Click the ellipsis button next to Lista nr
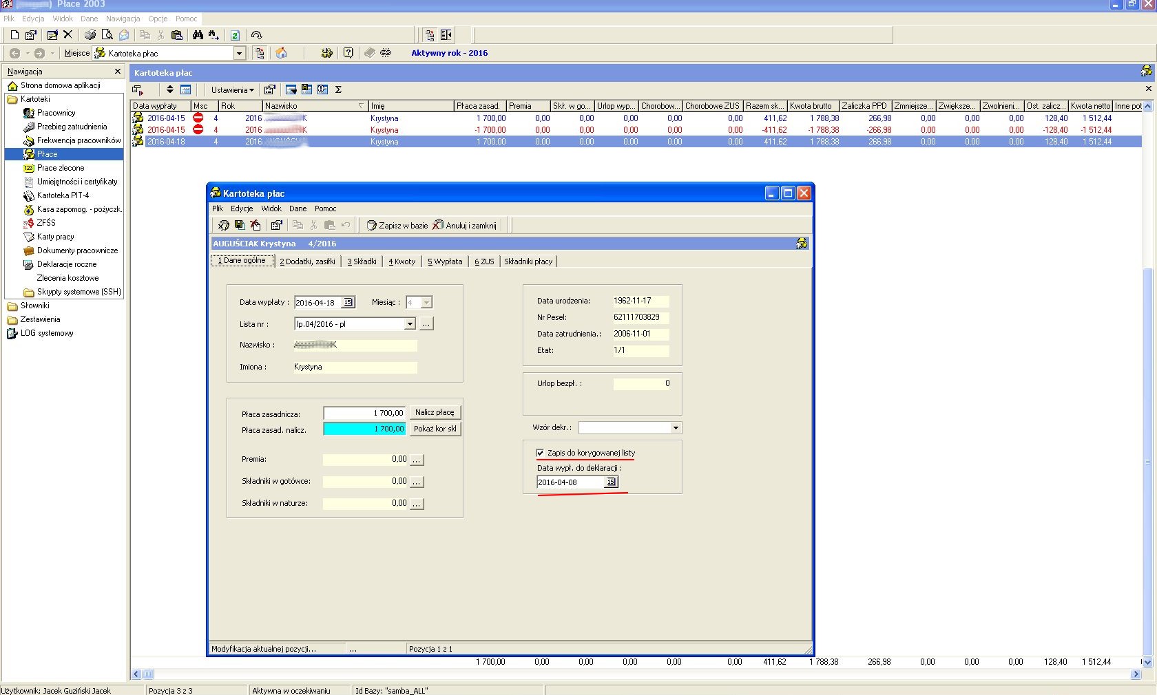The height and width of the screenshot is (695, 1157). (x=426, y=323)
